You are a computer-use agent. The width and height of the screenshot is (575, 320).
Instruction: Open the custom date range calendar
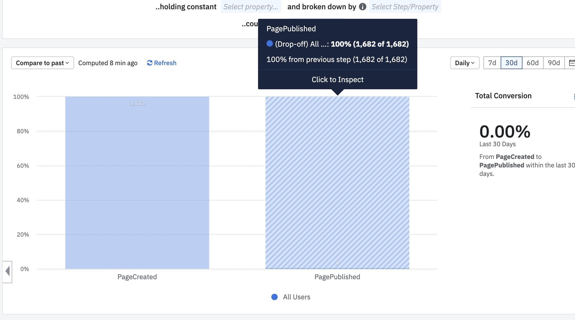pyautogui.click(x=572, y=63)
